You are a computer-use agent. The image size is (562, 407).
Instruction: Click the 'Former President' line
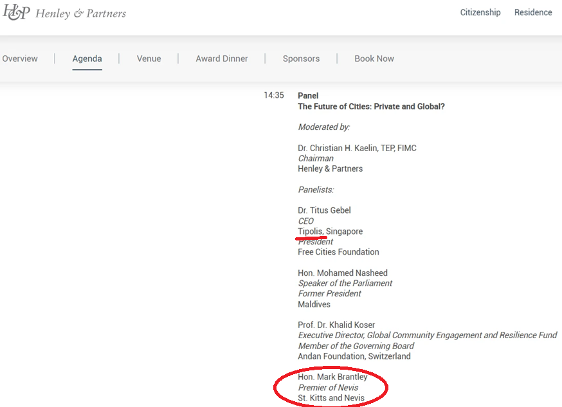click(x=329, y=294)
